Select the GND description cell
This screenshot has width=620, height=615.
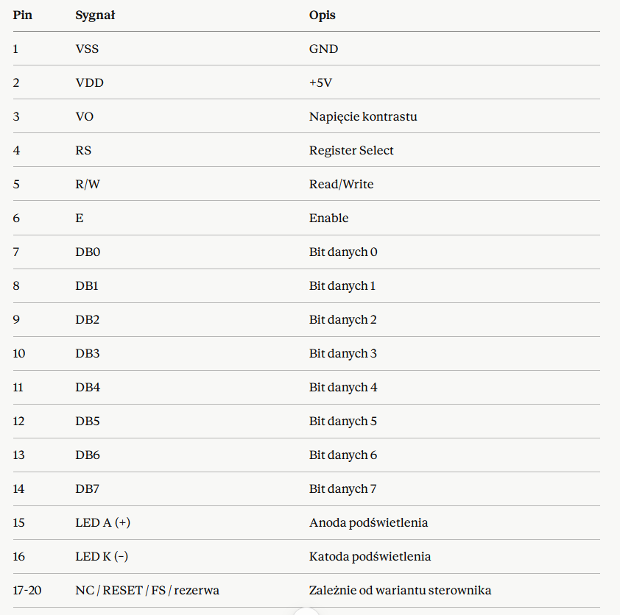pos(323,49)
